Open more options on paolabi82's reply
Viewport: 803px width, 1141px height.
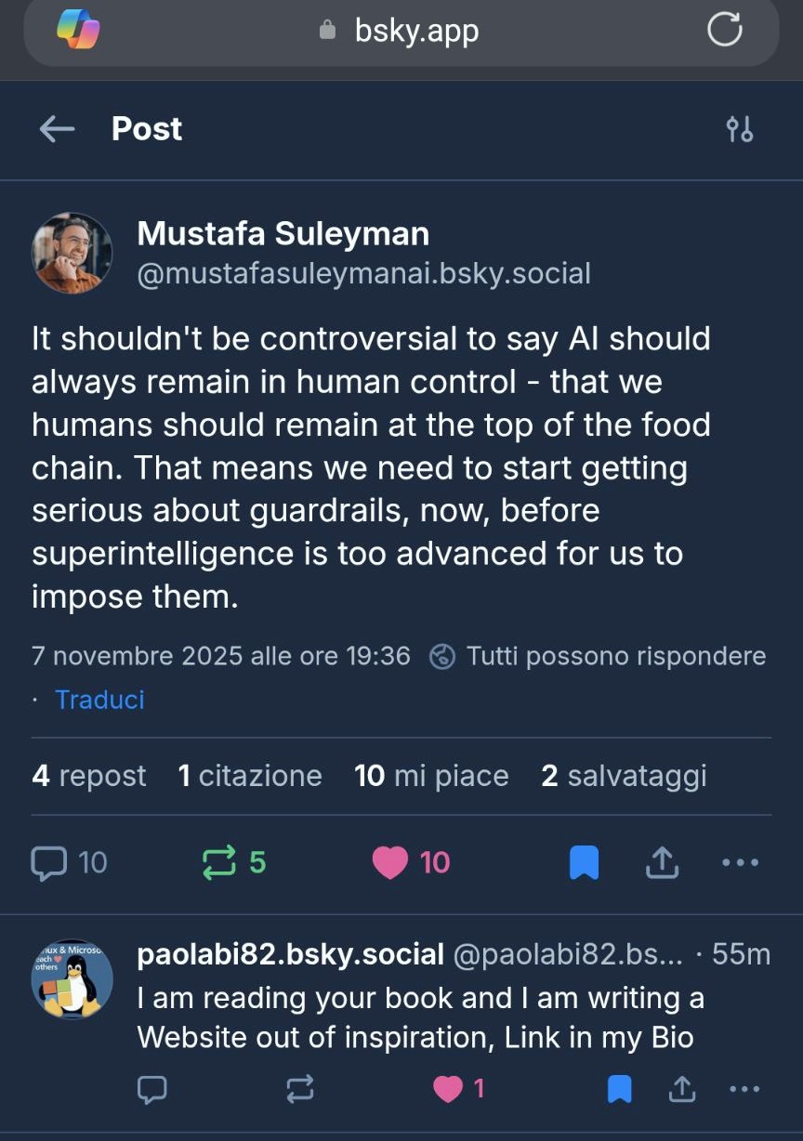tap(744, 1088)
